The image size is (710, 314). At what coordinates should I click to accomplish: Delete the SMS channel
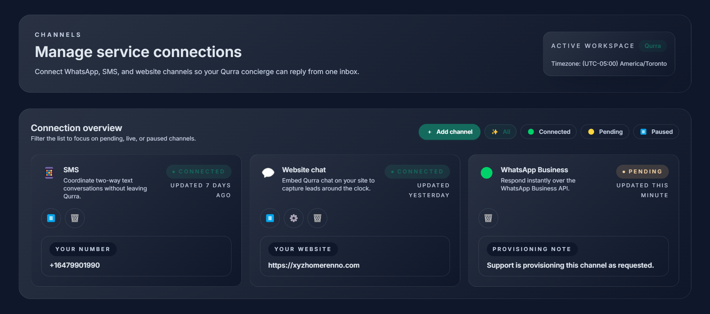(x=74, y=218)
